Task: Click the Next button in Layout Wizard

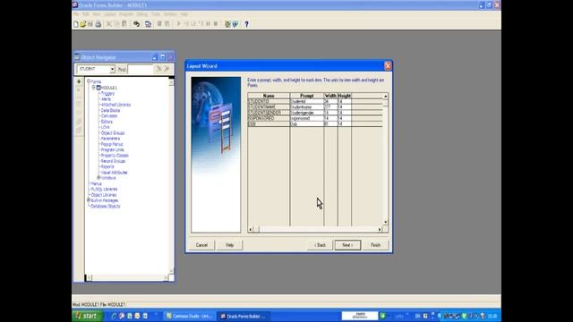Action: (x=347, y=245)
